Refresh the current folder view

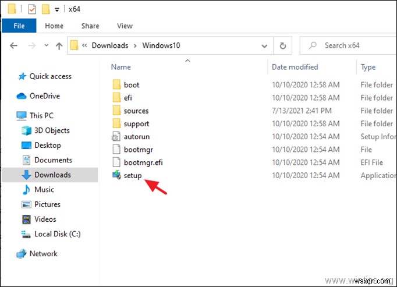[x=283, y=45]
